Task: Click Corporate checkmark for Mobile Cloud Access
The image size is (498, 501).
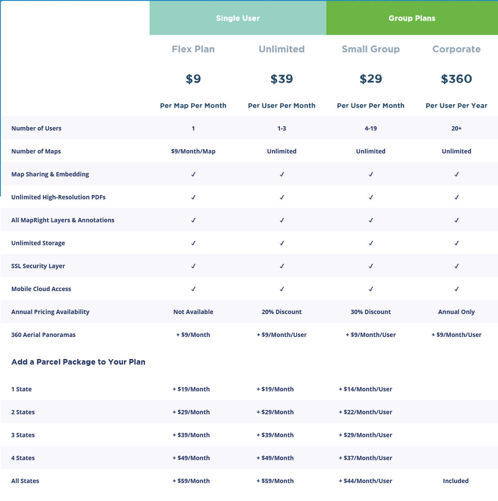Action: pyautogui.click(x=457, y=289)
